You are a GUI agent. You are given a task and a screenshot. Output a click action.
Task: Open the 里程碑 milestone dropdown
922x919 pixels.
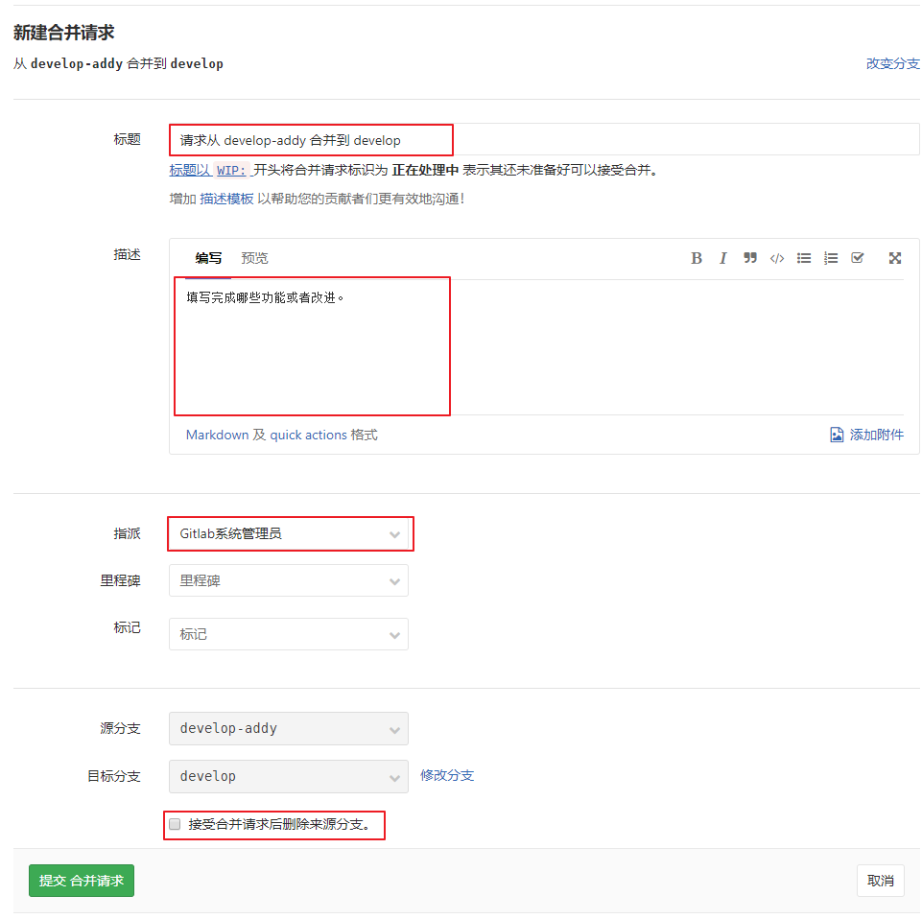point(289,581)
